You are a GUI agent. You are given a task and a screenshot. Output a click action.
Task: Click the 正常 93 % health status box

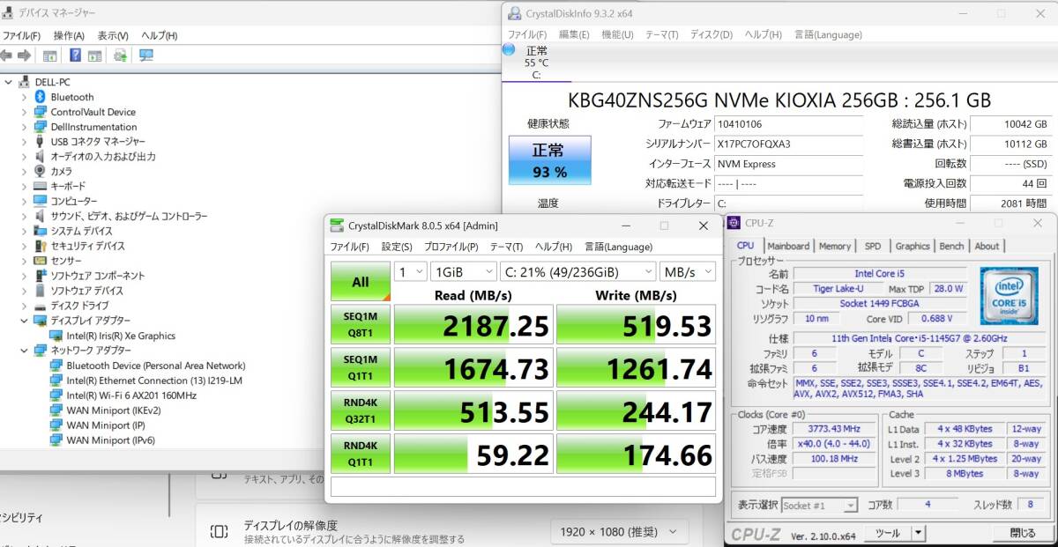pyautogui.click(x=550, y=160)
